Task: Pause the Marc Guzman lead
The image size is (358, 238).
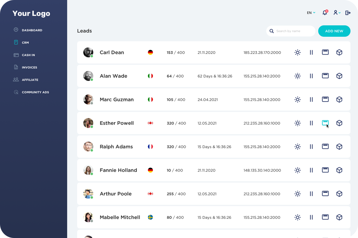Action: click(311, 99)
